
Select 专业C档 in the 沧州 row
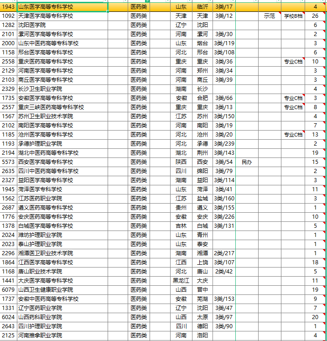point(293,135)
